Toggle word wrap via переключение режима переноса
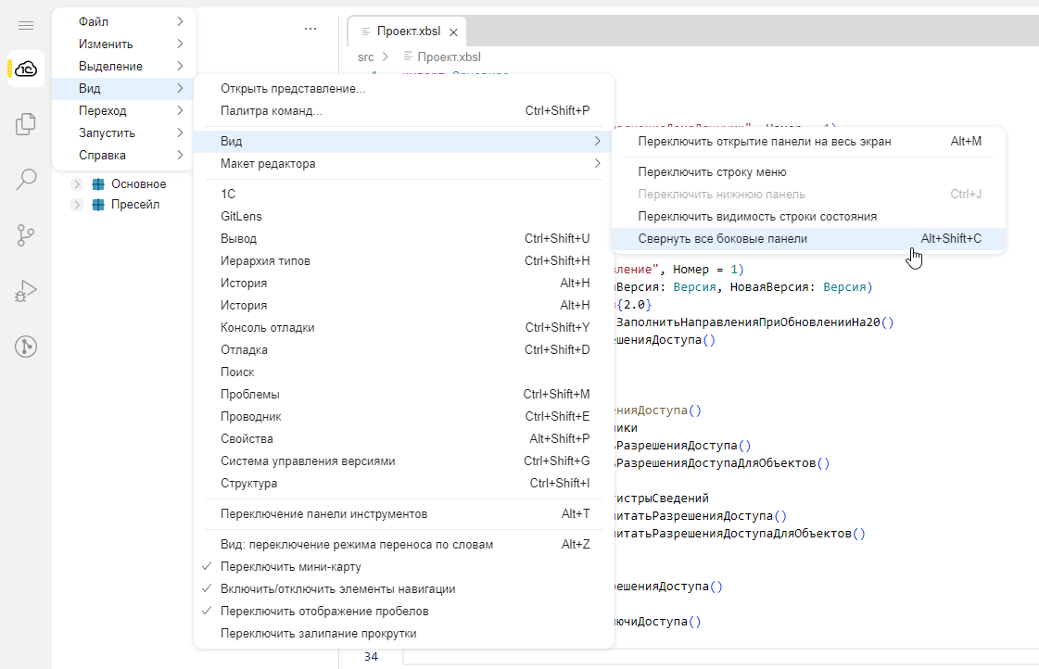Image resolution: width=1039 pixels, height=669 pixels. [x=404, y=545]
